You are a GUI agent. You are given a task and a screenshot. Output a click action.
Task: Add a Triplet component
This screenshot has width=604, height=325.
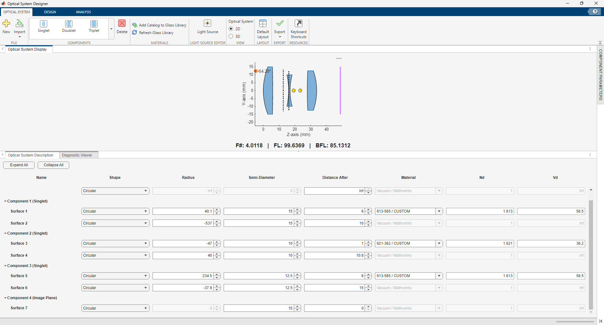[x=94, y=27]
